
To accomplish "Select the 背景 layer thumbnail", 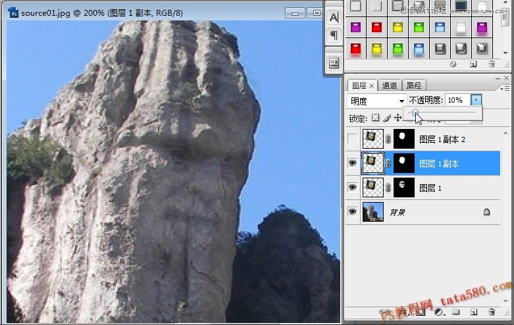I will pyautogui.click(x=373, y=212).
